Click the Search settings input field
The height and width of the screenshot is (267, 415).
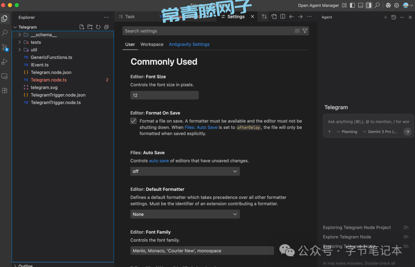(x=207, y=31)
